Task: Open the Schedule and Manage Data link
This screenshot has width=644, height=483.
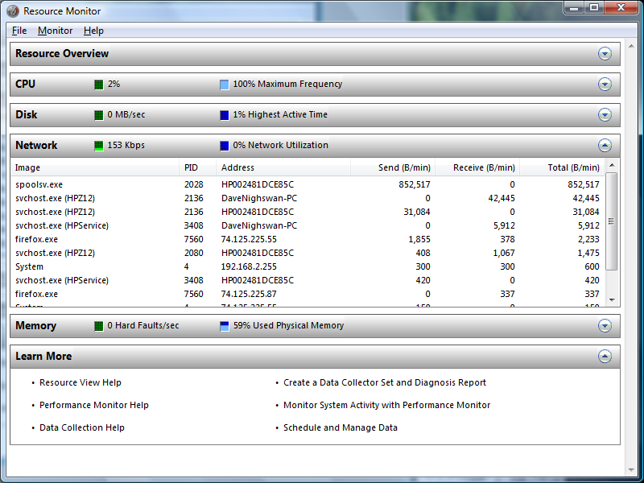Action: [341, 427]
